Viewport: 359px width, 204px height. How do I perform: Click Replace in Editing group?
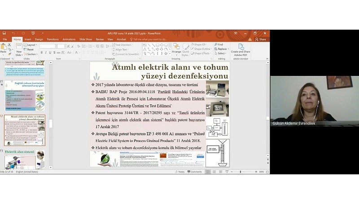[221, 49]
